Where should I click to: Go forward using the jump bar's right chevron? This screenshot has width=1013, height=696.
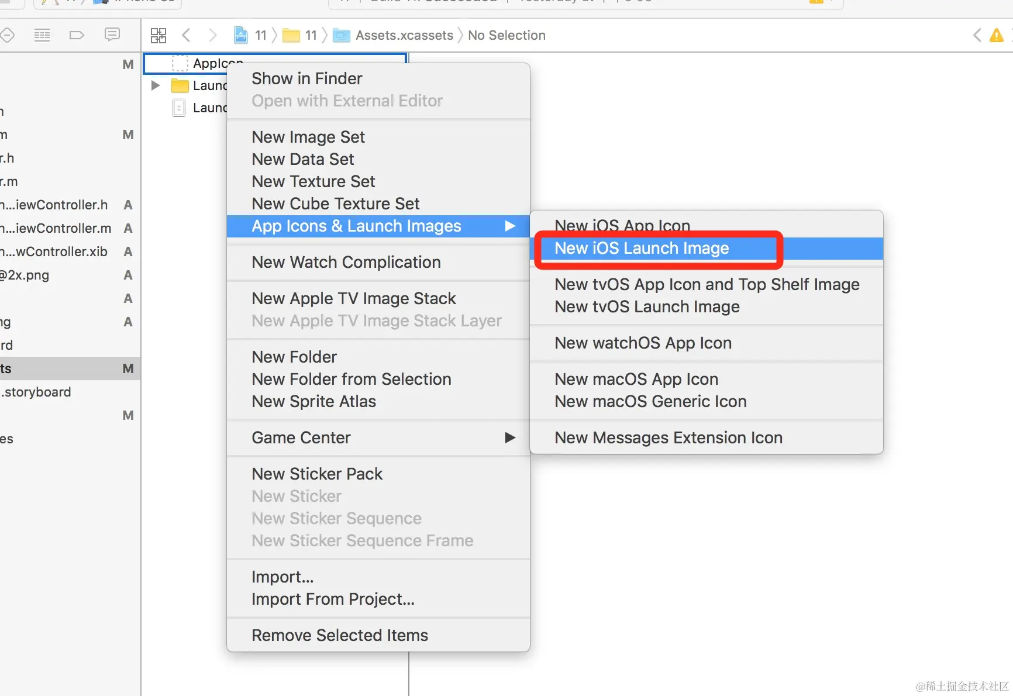pyautogui.click(x=212, y=35)
